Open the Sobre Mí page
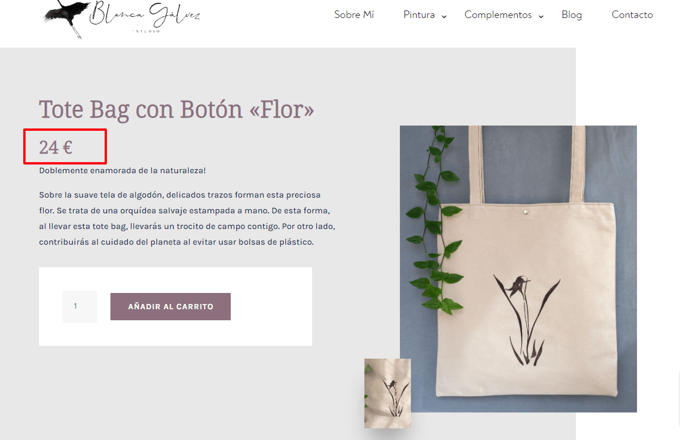Viewport: 680px width, 440px height. tap(354, 15)
